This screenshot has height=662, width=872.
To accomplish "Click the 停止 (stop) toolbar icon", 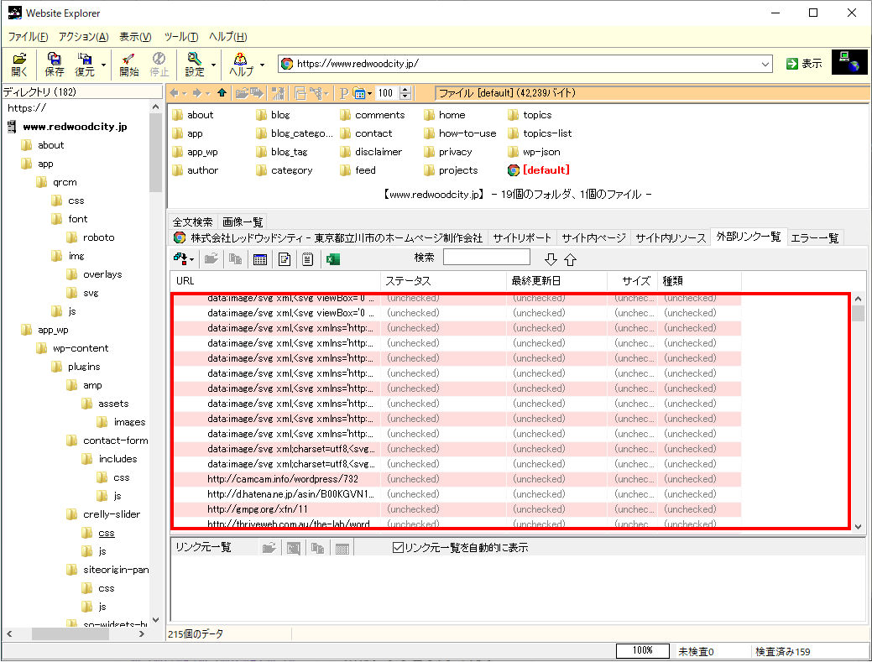I will pyautogui.click(x=159, y=65).
